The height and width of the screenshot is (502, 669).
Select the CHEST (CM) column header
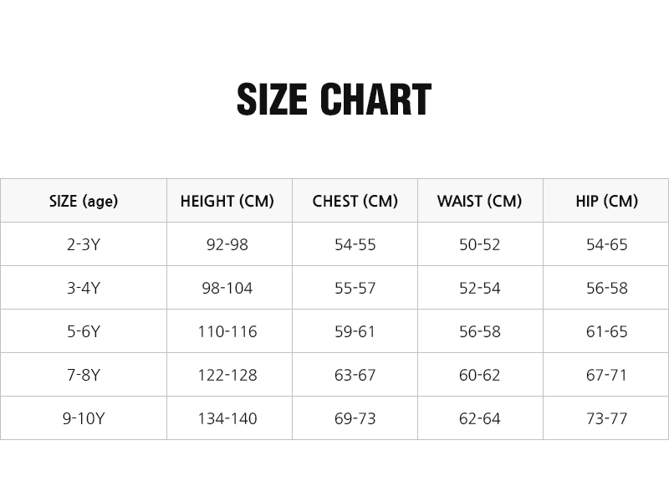coord(355,201)
